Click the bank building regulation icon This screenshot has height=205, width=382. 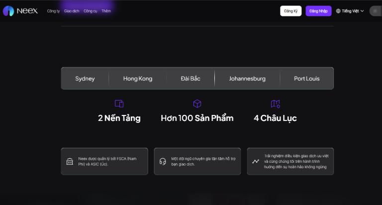70,161
